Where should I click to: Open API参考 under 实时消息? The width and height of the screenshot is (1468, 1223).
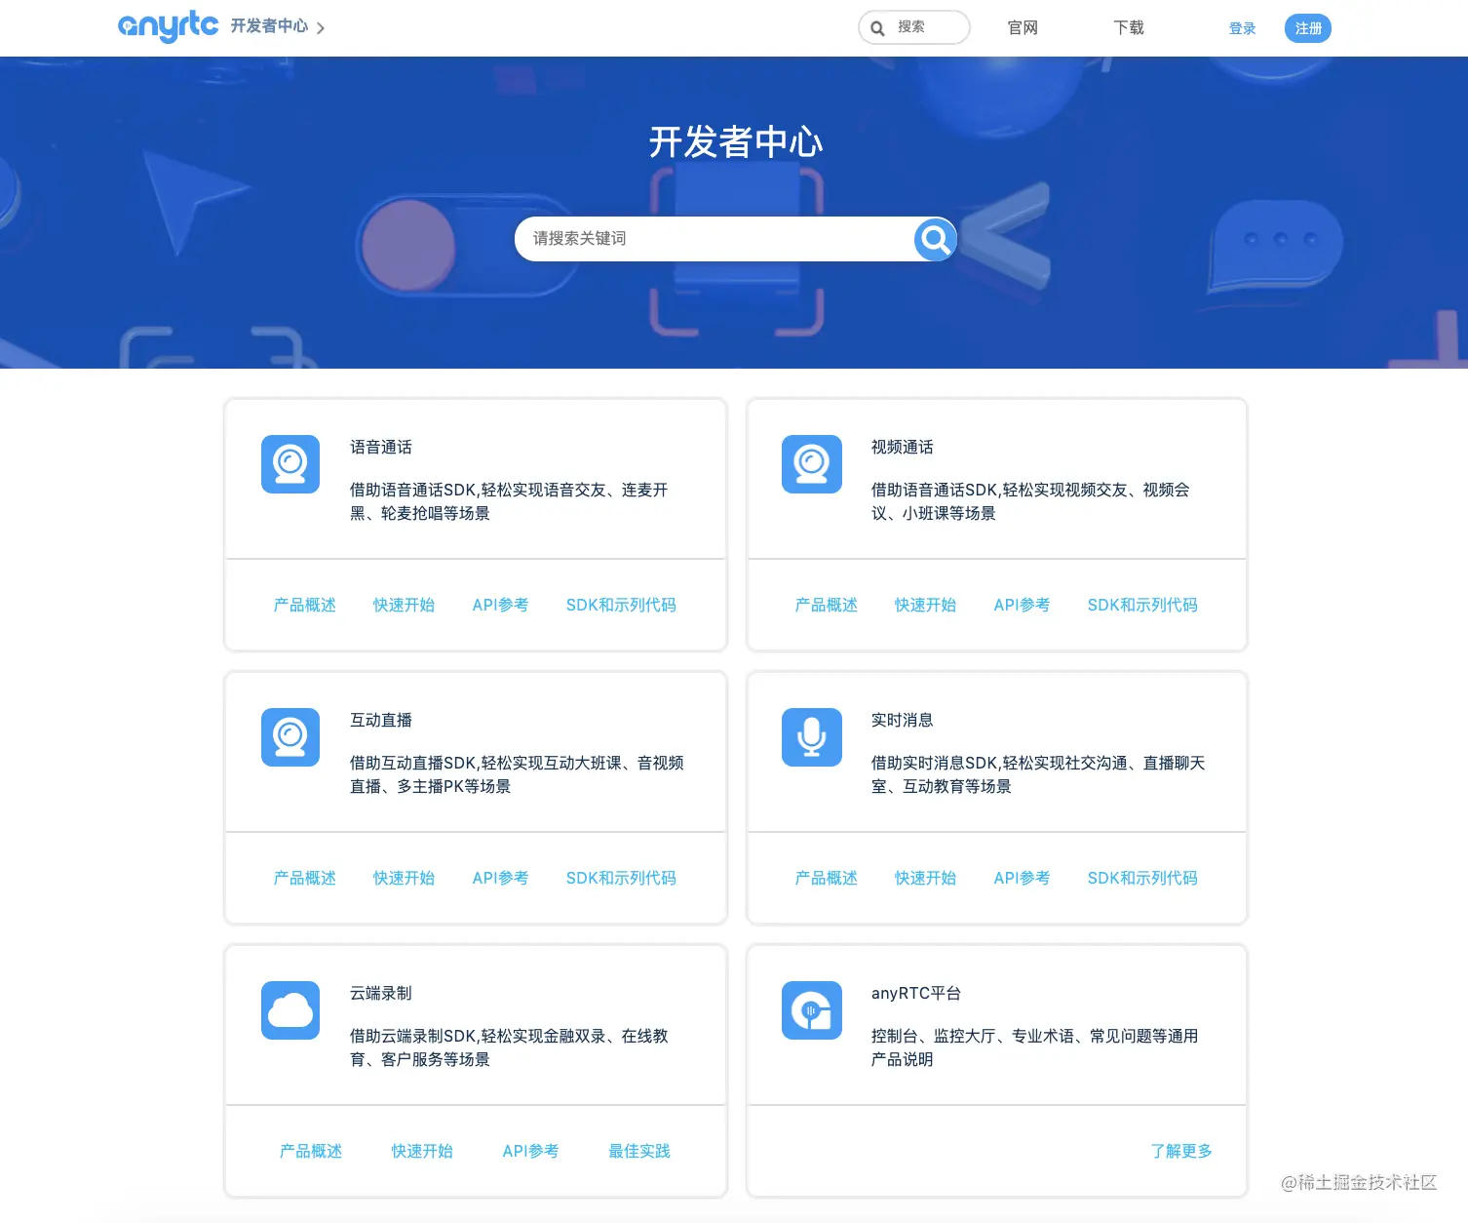(x=1022, y=878)
